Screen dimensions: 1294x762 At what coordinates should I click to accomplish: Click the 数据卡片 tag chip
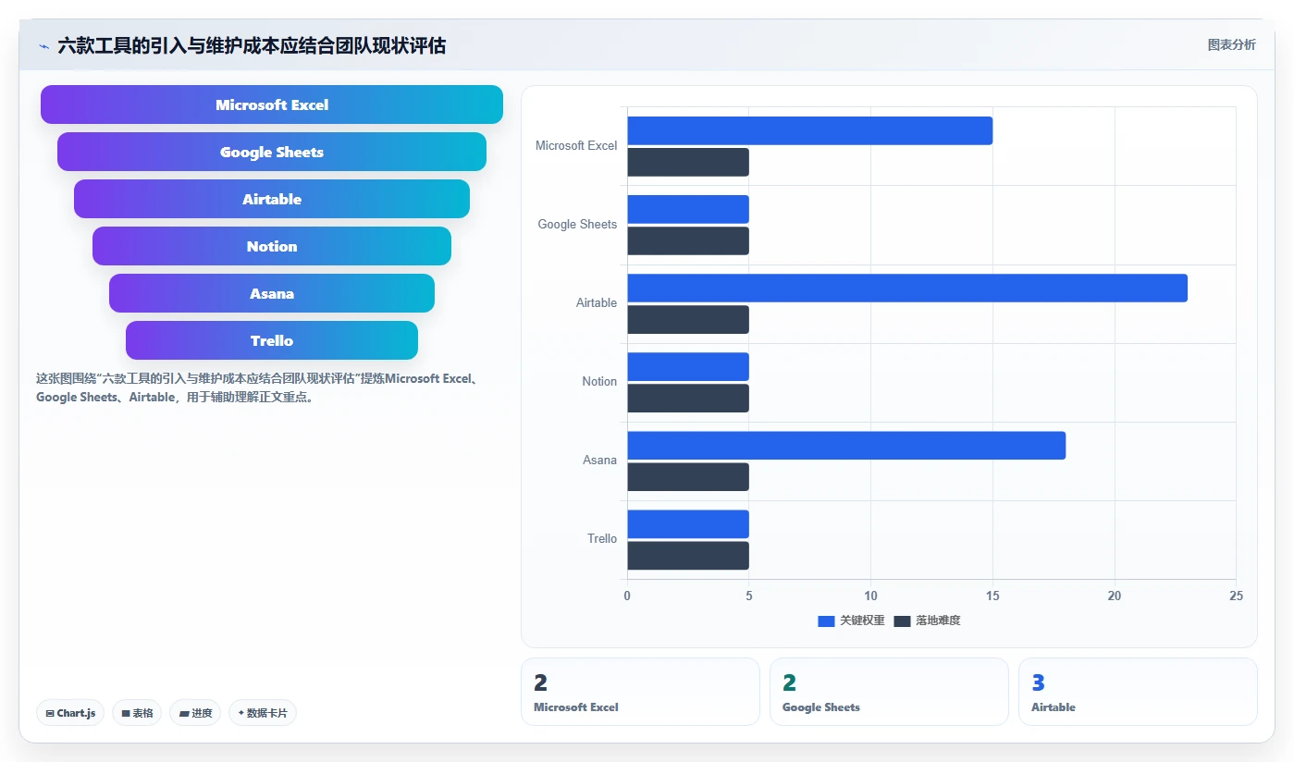click(263, 713)
